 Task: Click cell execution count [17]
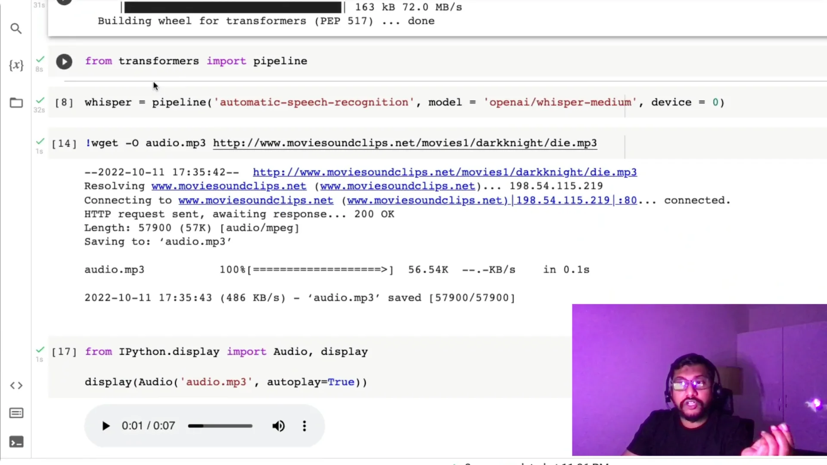(x=64, y=352)
